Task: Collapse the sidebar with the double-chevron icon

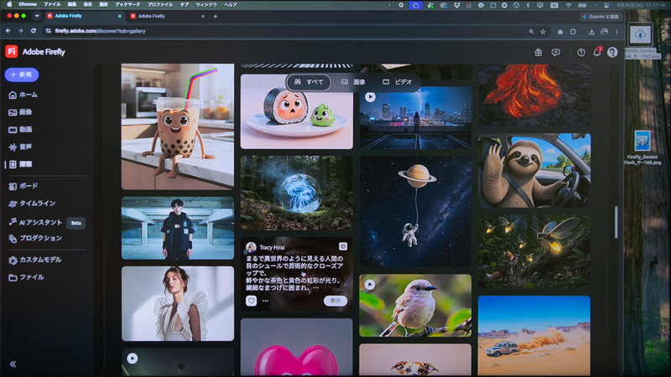Action: [x=13, y=364]
